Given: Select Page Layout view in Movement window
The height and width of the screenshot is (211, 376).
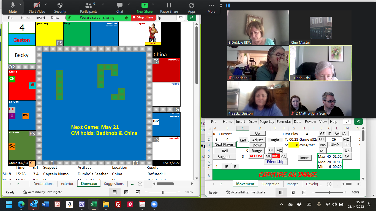Looking at the screenshot, I should (x=293, y=192).
